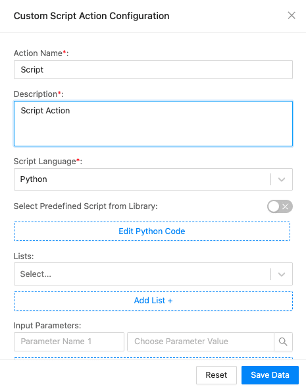Click the Description text area
Viewport: 306px width, 389px height.
tap(153, 123)
